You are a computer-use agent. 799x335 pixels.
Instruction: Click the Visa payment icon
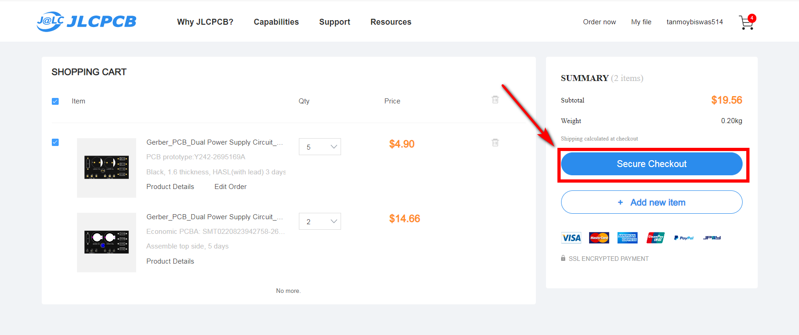click(571, 238)
